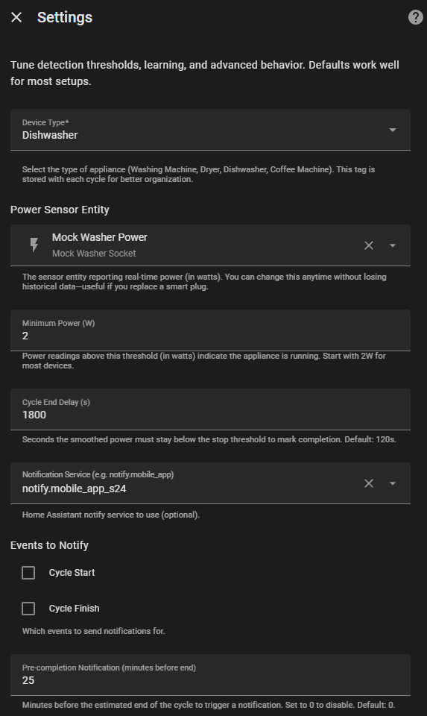Focus the Pre-completion Notification minutes field
The height and width of the screenshot is (716, 427).
click(210, 675)
